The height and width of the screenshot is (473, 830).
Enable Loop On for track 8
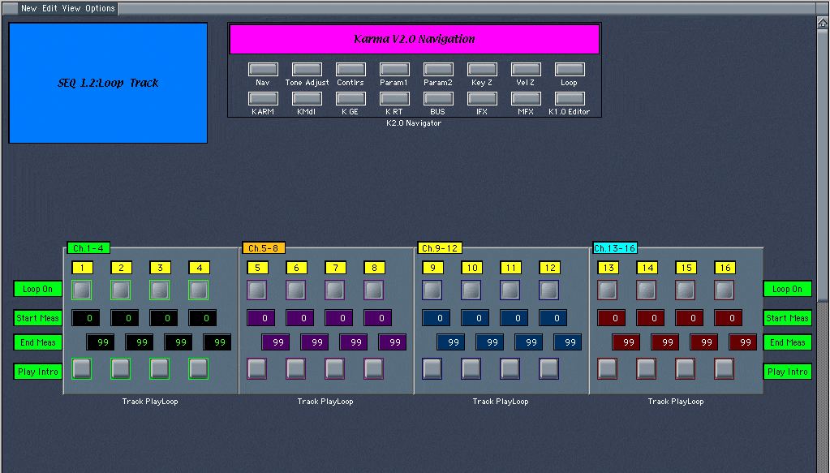[374, 290]
